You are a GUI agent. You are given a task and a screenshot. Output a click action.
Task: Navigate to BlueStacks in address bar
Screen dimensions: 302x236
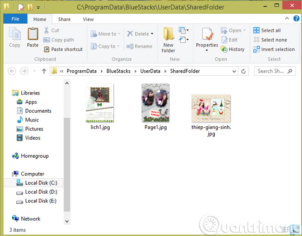(118, 71)
